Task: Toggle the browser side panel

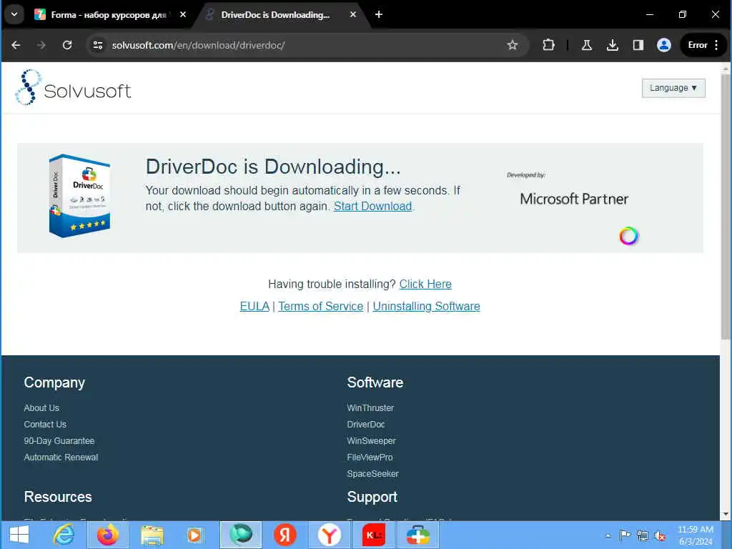Action: coord(638,45)
